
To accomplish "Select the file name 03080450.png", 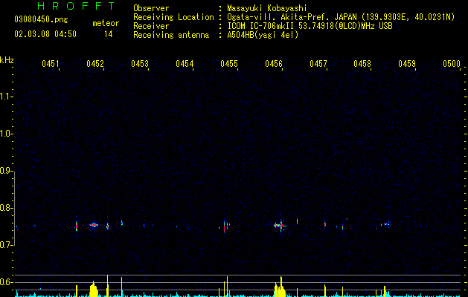I will [x=41, y=20].
